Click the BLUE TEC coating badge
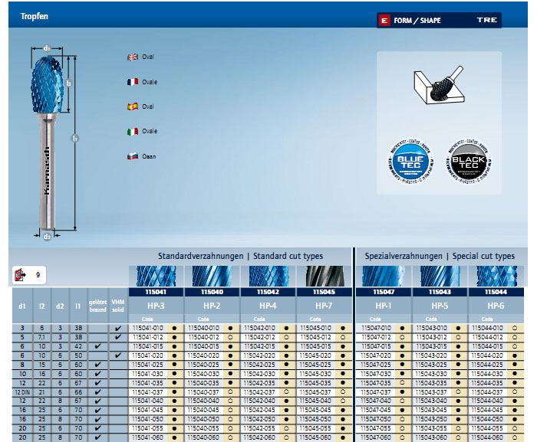Screen dimensions: 537x442 tap(410, 162)
